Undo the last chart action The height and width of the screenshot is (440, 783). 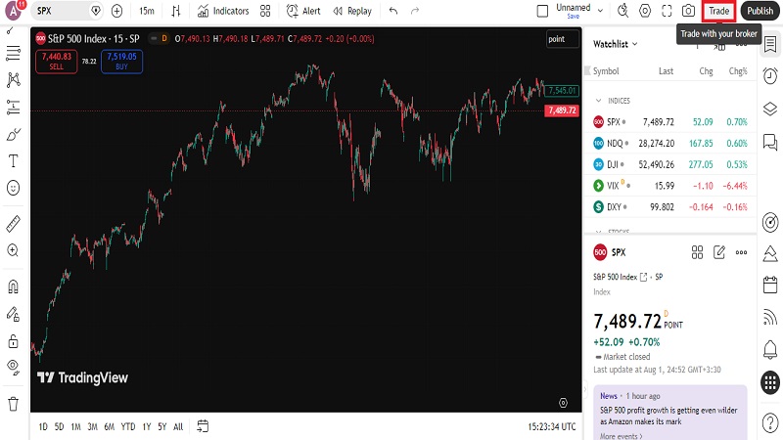coord(393,11)
